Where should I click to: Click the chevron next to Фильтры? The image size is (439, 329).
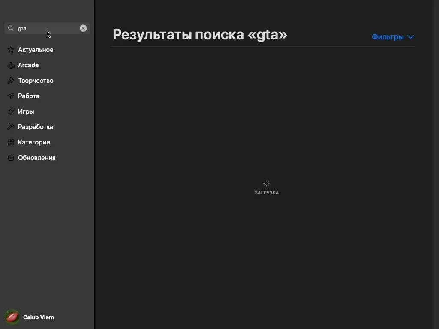(x=410, y=37)
